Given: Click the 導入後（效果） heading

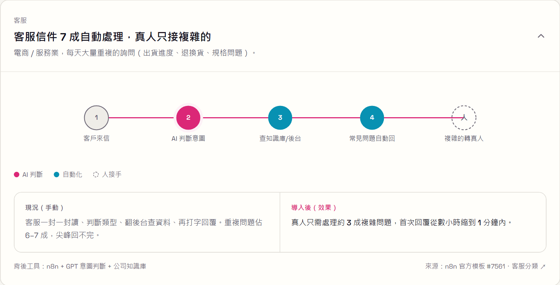Looking at the screenshot, I should [314, 207].
